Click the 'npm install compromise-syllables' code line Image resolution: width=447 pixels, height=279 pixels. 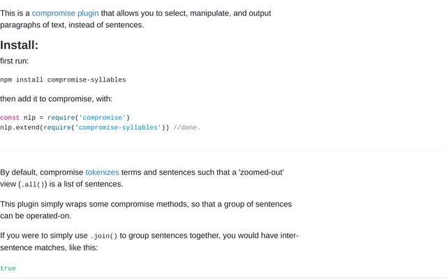(63, 80)
